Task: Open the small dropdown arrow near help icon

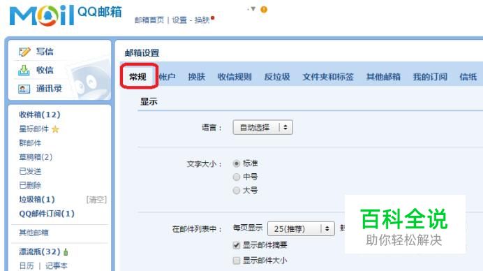Action: [253, 9]
